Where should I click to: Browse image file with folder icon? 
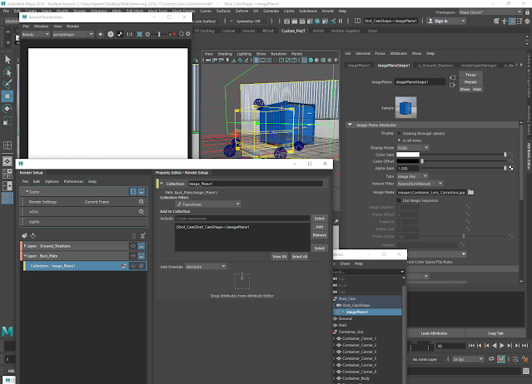tap(471, 192)
